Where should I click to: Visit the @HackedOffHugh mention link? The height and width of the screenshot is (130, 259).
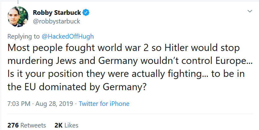[x=68, y=36]
